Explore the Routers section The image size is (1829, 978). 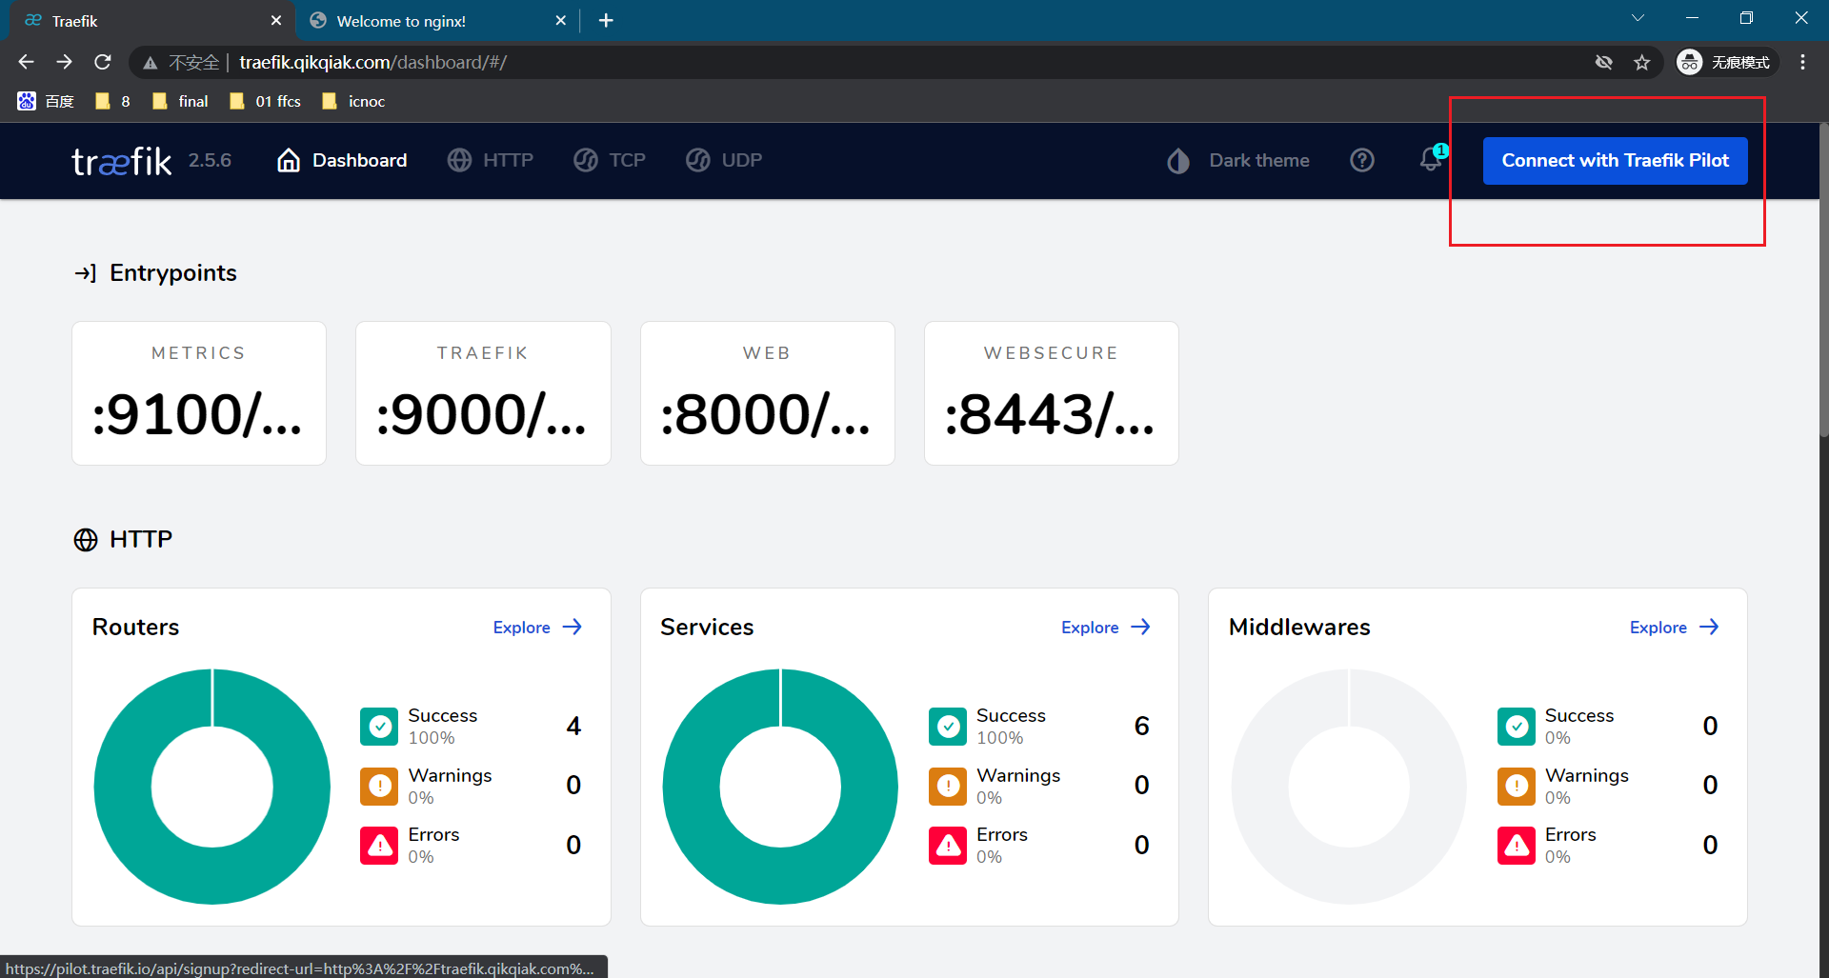pos(537,627)
